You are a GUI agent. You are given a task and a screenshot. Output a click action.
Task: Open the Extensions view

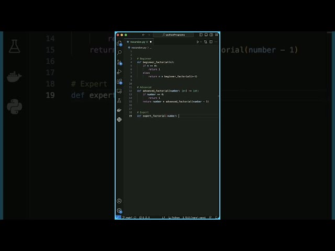coord(119,82)
